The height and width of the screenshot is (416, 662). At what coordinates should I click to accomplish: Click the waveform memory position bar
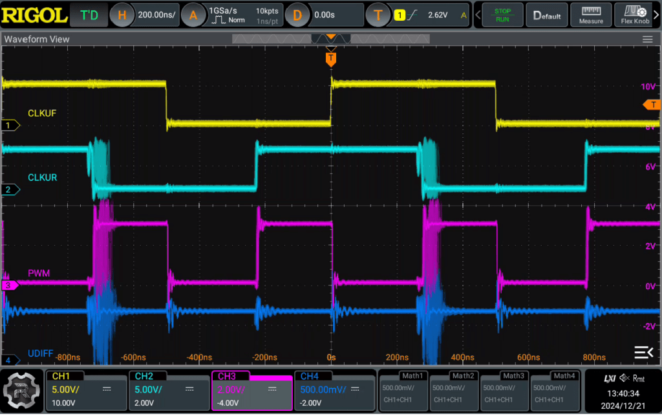coord(330,39)
